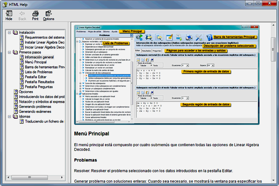The height and width of the screenshot is (186, 279).
Task: Click the gear-with-play solve icon in embedded screenshot
Action: (139, 37)
